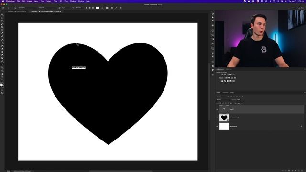
Task: Open font family dropdown
Action: click(x=27, y=8)
